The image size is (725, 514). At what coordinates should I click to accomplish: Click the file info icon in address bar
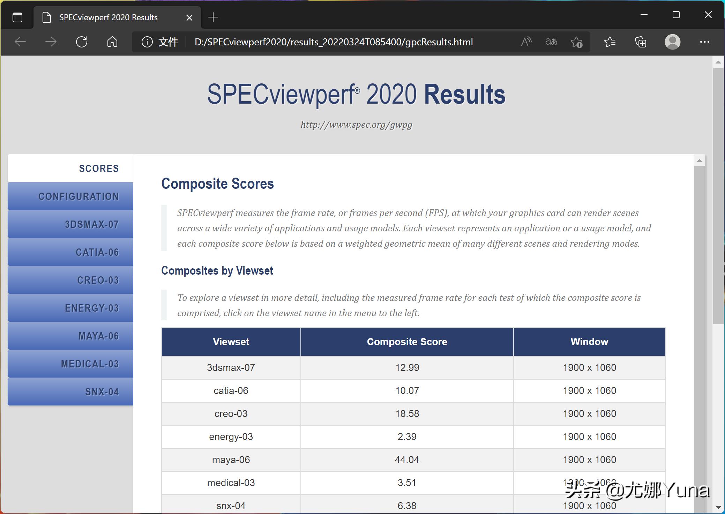coord(147,42)
